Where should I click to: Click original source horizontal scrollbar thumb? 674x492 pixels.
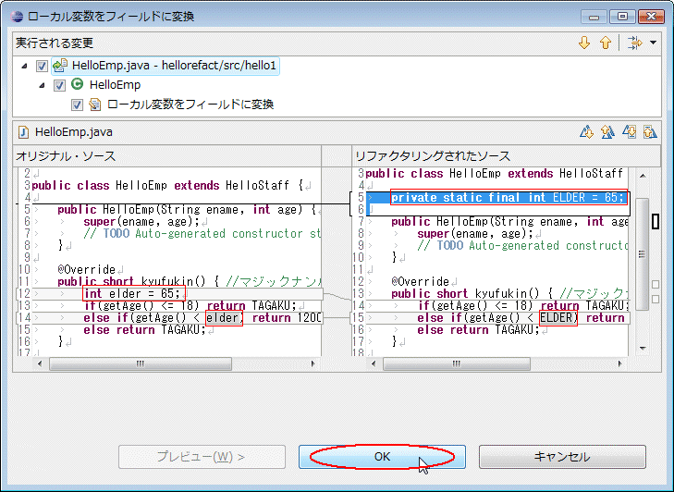click(x=141, y=363)
